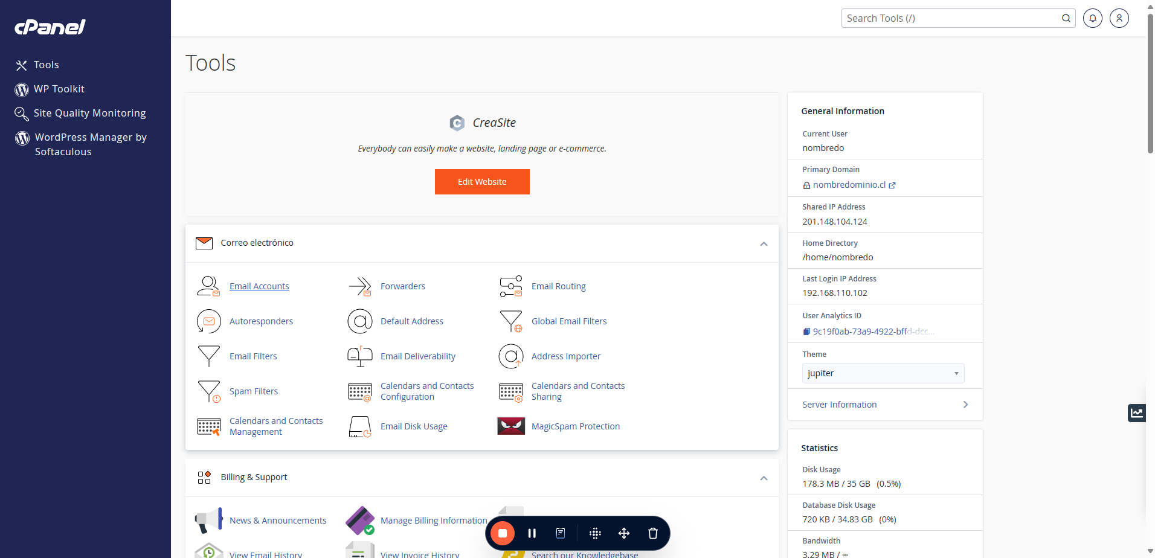The width and height of the screenshot is (1155, 558).
Task: Open the Default Address icon
Action: tap(359, 321)
